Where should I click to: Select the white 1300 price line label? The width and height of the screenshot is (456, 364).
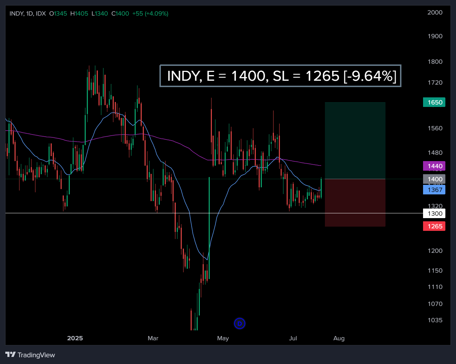[x=434, y=214]
